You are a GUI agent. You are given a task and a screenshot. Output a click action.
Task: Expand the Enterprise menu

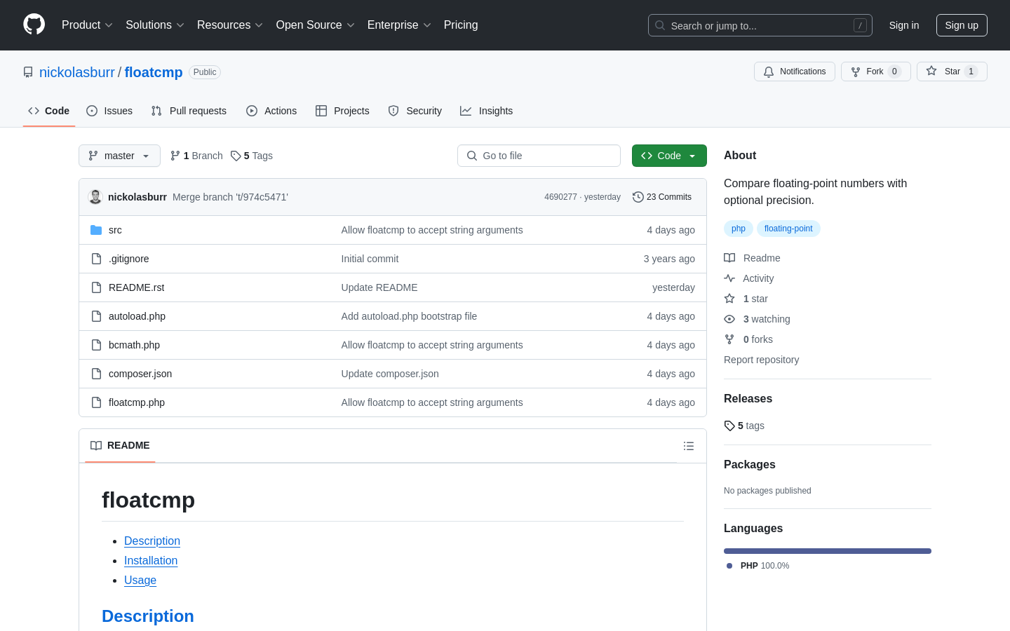point(399,25)
